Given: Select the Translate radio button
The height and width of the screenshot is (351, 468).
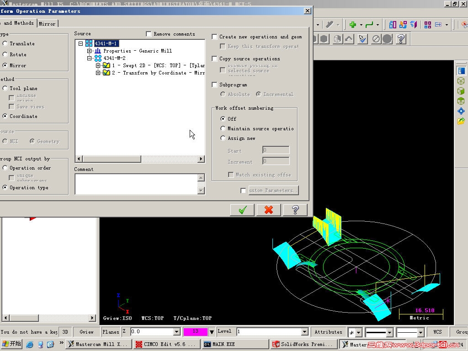Looking at the screenshot, I should (x=5, y=43).
